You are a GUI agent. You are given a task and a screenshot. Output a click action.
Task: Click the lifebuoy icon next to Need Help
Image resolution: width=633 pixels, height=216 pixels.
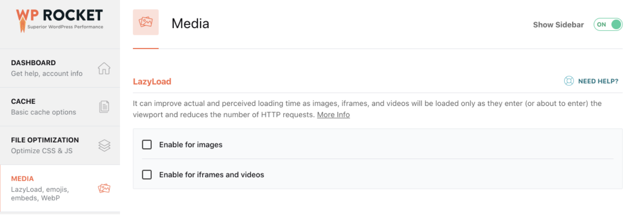click(x=569, y=81)
